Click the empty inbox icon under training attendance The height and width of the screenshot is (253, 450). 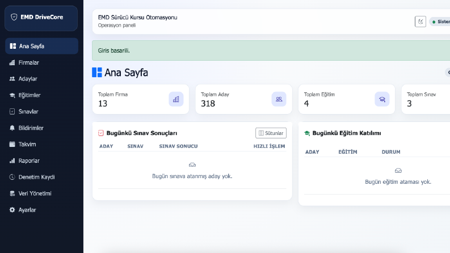[x=398, y=171]
